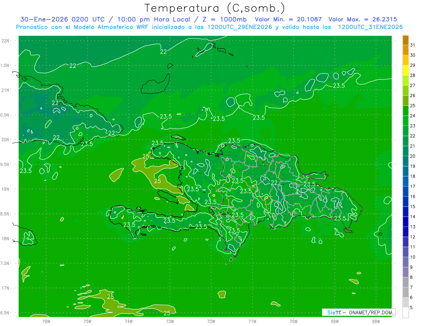Click the '74W' longitude axis label
422x326 pixels.
(128, 321)
